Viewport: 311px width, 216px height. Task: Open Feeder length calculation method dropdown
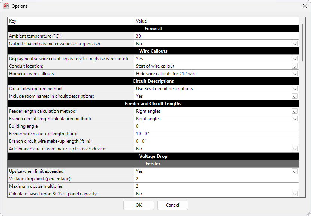pyautogui.click(x=295, y=111)
